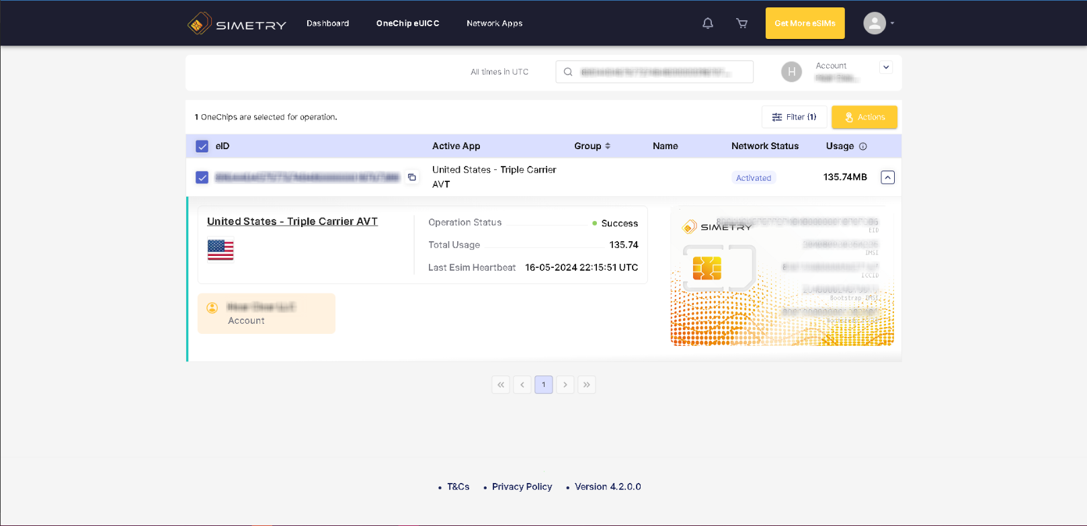Navigate to Network Apps

pos(495,24)
